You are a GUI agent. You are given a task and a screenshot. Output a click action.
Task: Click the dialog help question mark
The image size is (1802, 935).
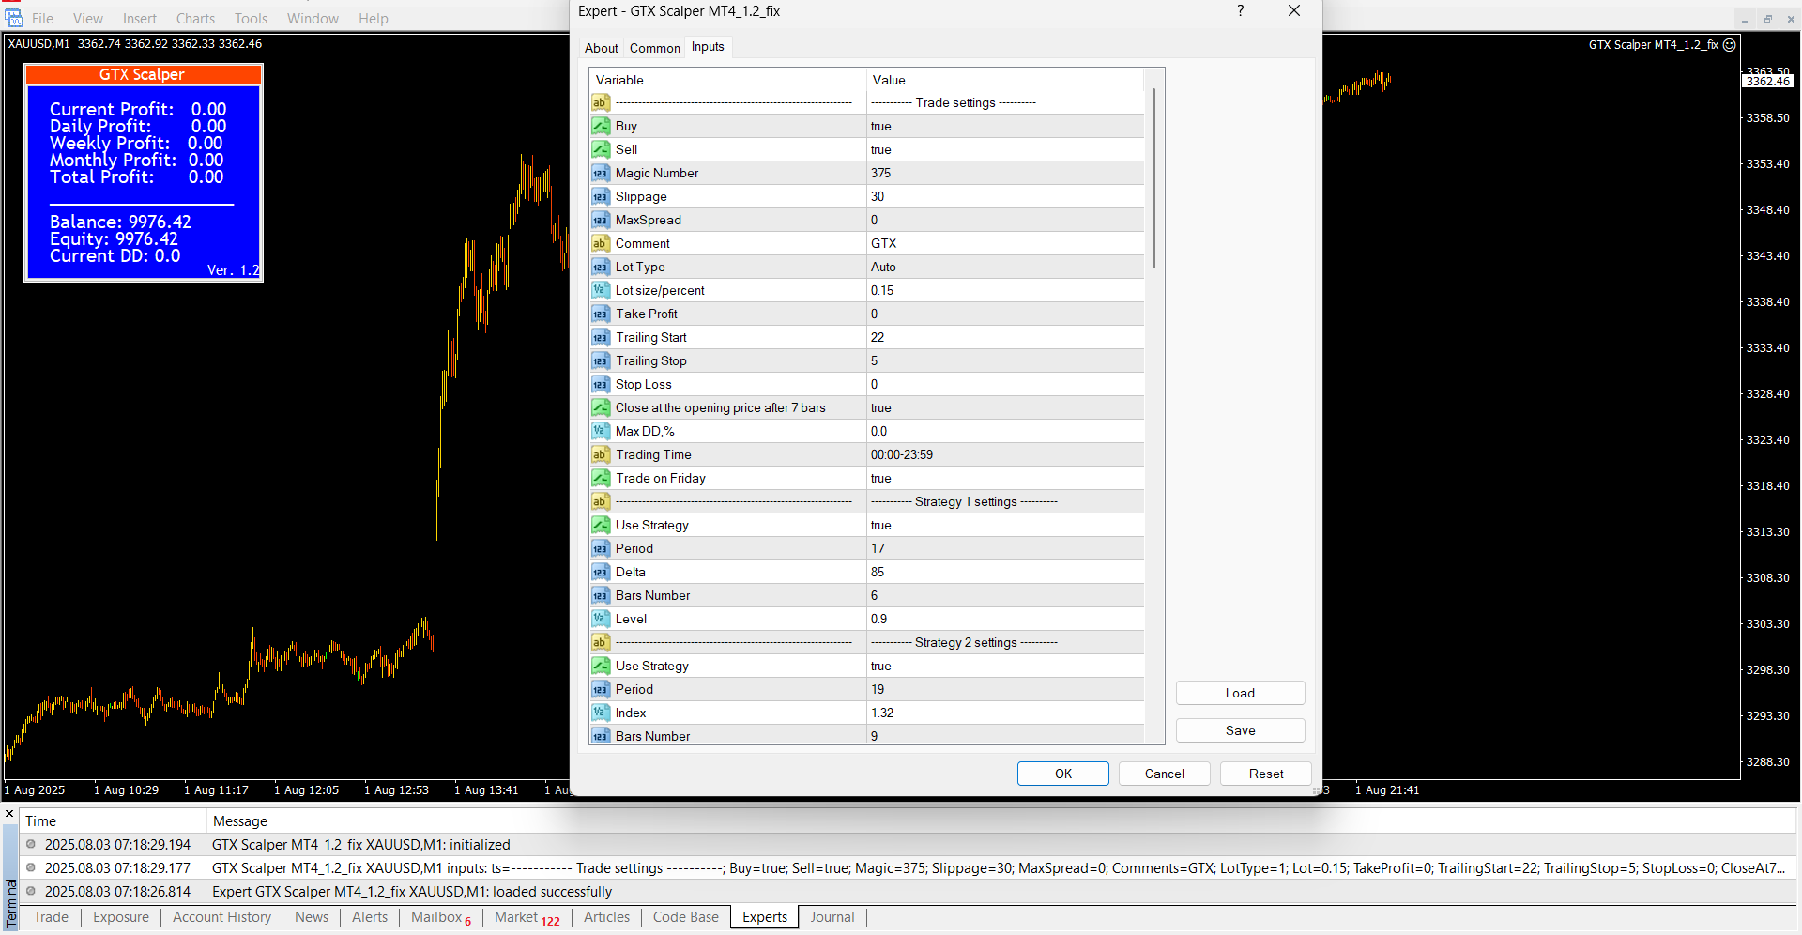pos(1240,11)
